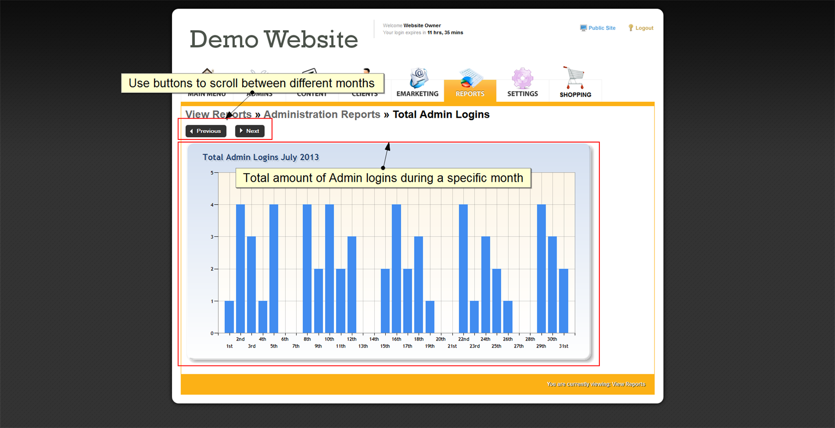This screenshot has width=835, height=428.
Task: Click the Logout key icon
Action: pos(631,28)
